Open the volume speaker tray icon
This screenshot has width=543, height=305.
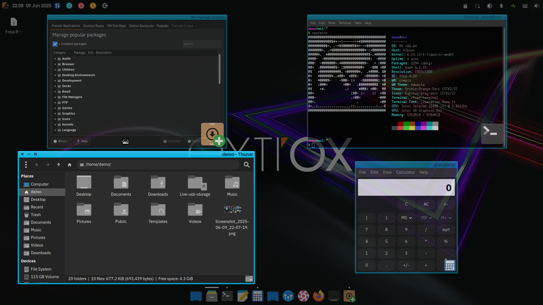537,6
